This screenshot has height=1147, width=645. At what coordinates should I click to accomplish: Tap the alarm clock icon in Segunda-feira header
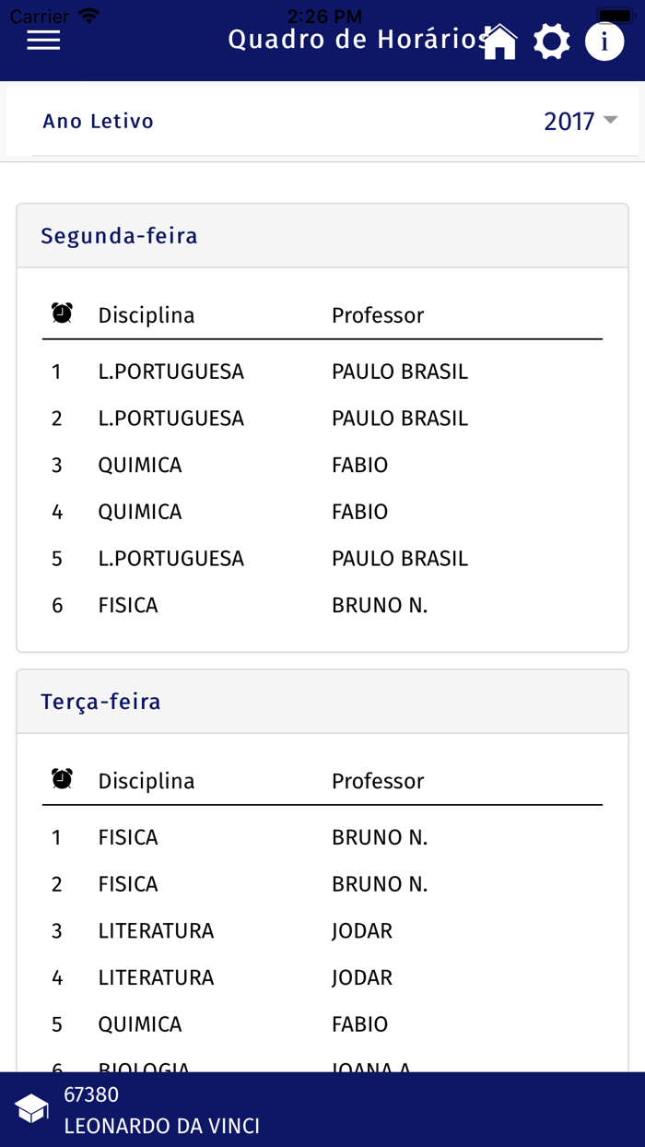61,313
